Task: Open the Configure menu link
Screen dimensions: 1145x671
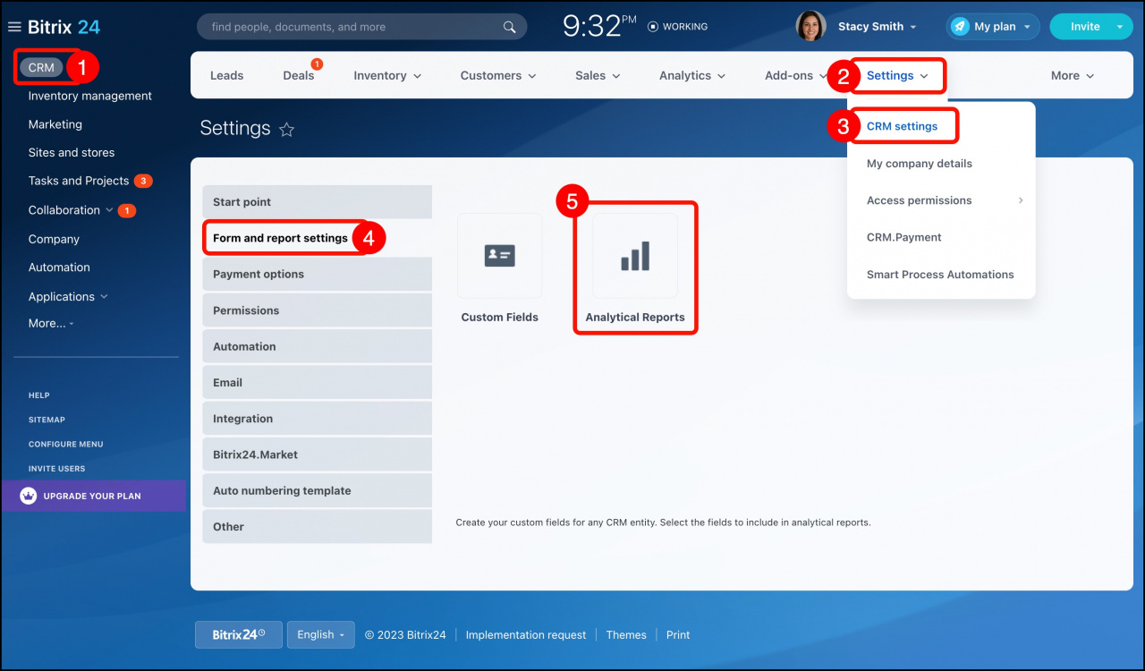Action: (x=65, y=444)
